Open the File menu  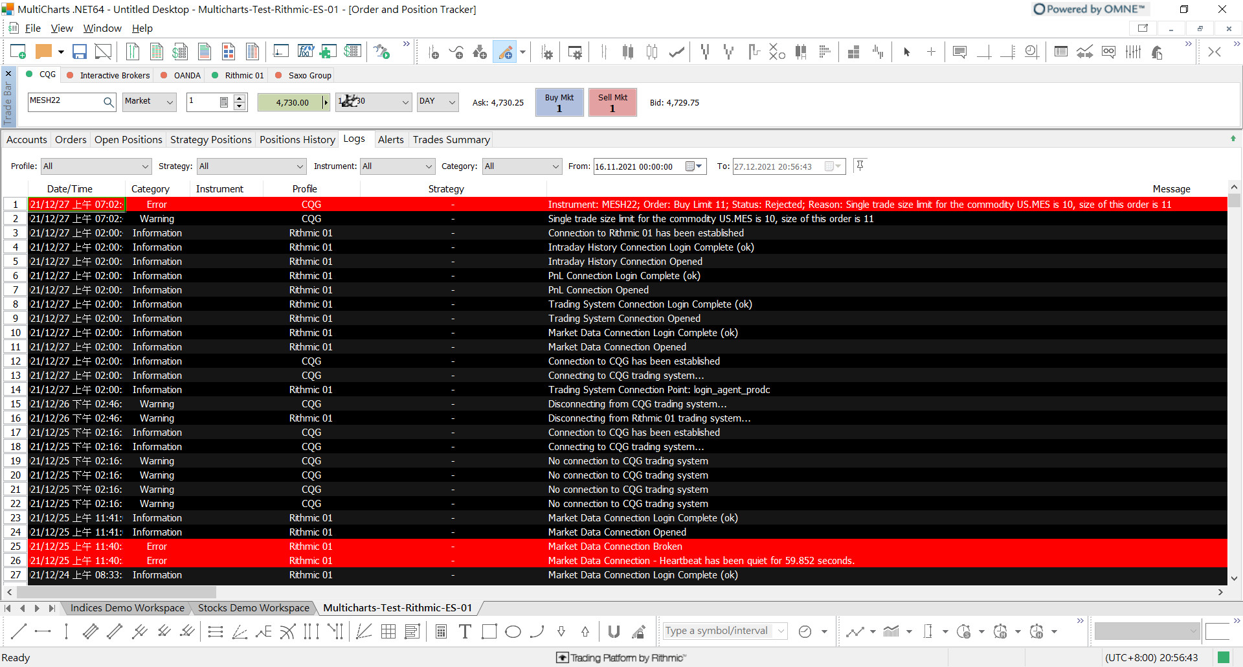32,28
